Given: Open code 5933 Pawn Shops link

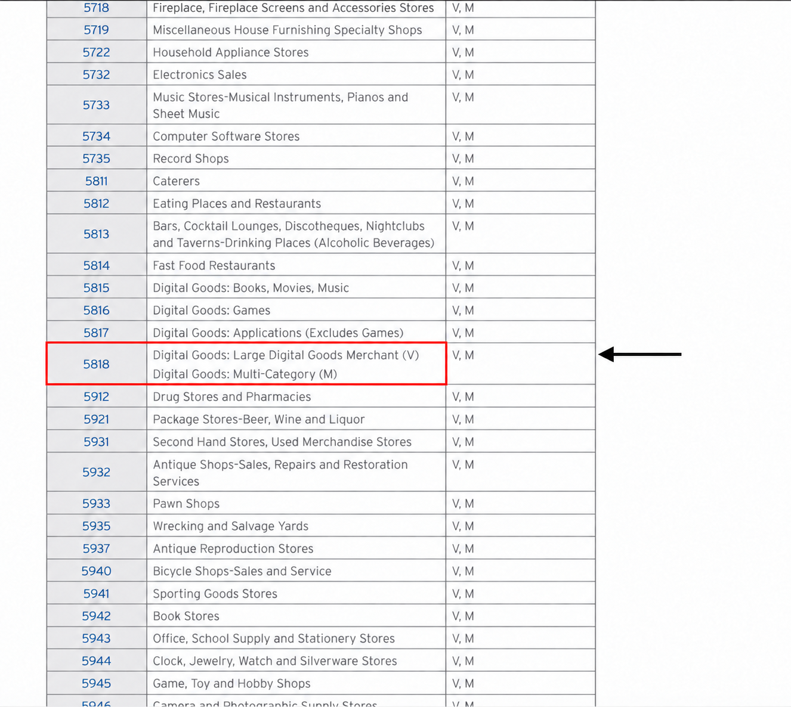Looking at the screenshot, I should (x=96, y=504).
